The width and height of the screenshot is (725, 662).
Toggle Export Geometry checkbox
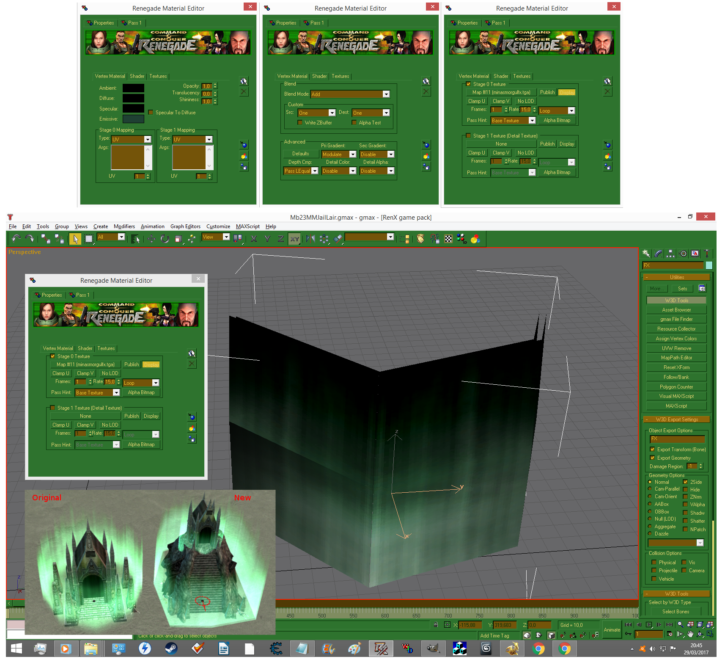pos(652,458)
